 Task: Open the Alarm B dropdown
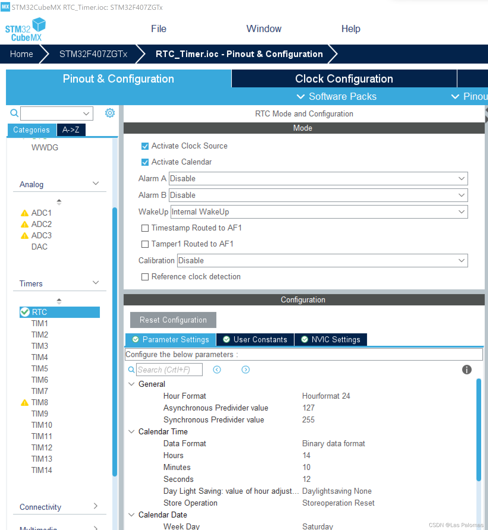(318, 195)
